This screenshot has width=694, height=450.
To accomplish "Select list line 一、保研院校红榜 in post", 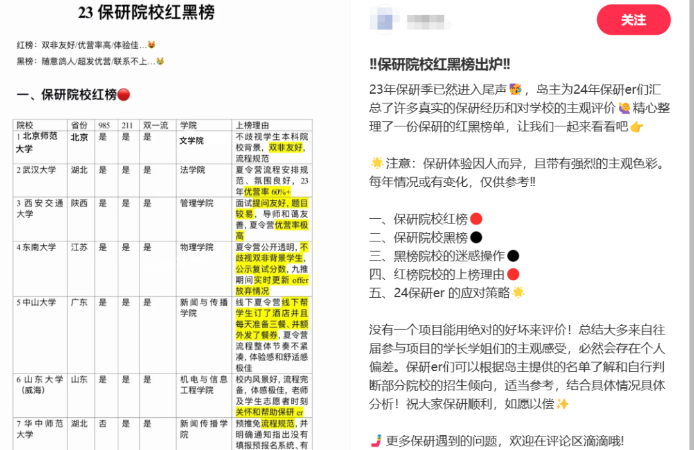I will coord(425,219).
